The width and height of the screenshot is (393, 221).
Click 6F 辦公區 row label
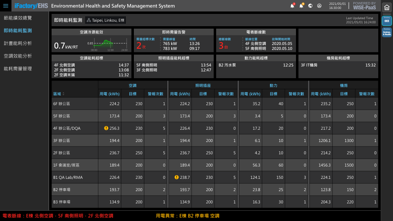pos(62,104)
